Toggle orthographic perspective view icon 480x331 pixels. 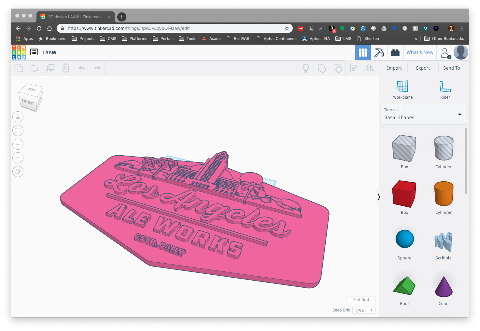tap(18, 172)
